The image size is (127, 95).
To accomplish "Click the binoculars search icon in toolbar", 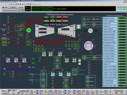I will (20, 4).
